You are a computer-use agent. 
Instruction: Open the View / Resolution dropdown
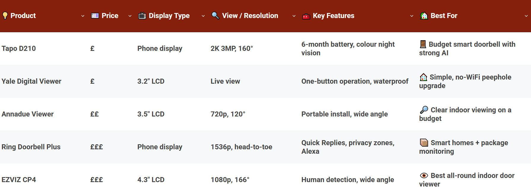coord(294,16)
